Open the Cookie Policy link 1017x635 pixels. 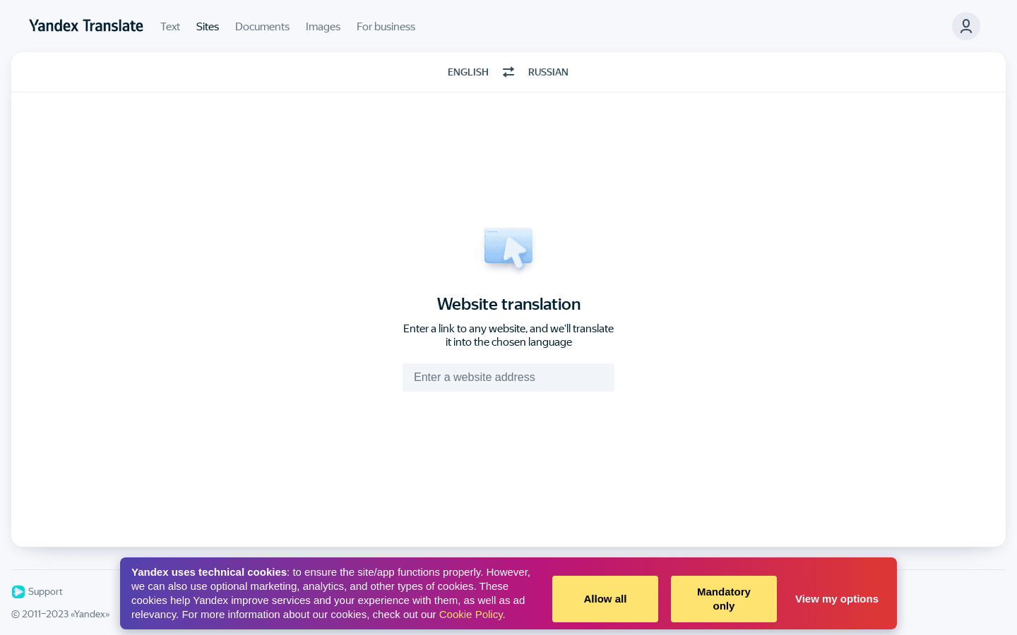tap(470, 614)
